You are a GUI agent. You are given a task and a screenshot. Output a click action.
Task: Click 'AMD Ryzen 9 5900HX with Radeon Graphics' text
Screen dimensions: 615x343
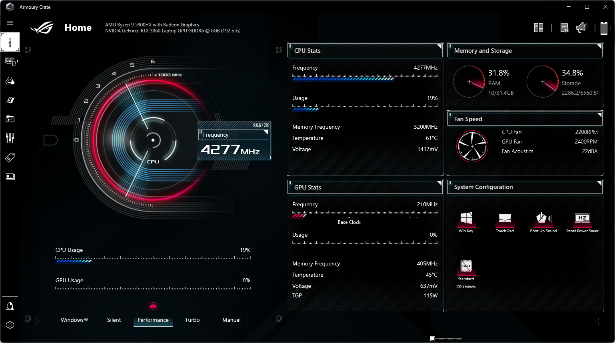[152, 25]
